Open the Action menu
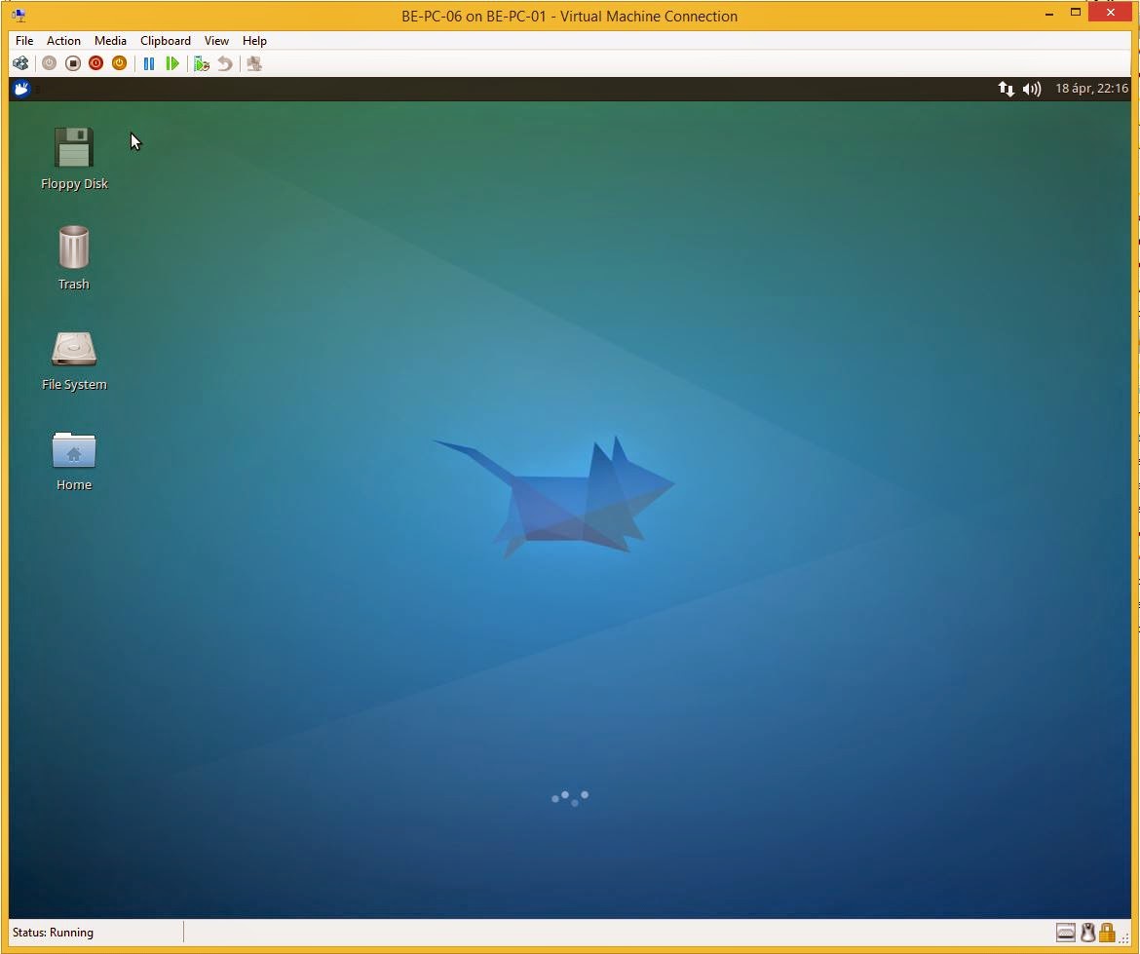The width and height of the screenshot is (1140, 954). 63,41
